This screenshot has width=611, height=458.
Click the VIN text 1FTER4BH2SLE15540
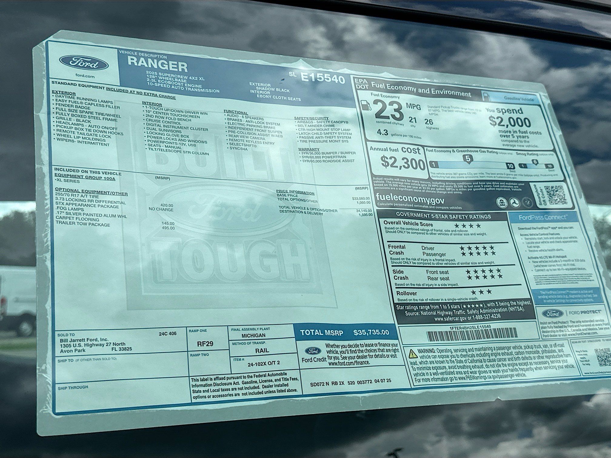(x=470, y=327)
